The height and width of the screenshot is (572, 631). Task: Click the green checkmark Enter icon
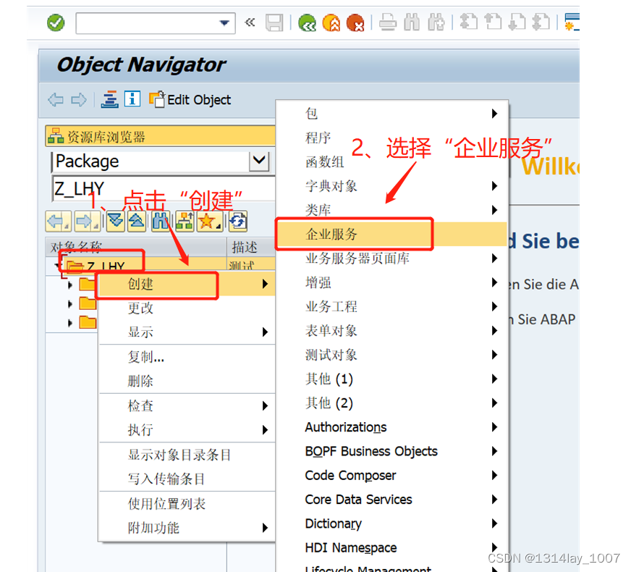(56, 22)
